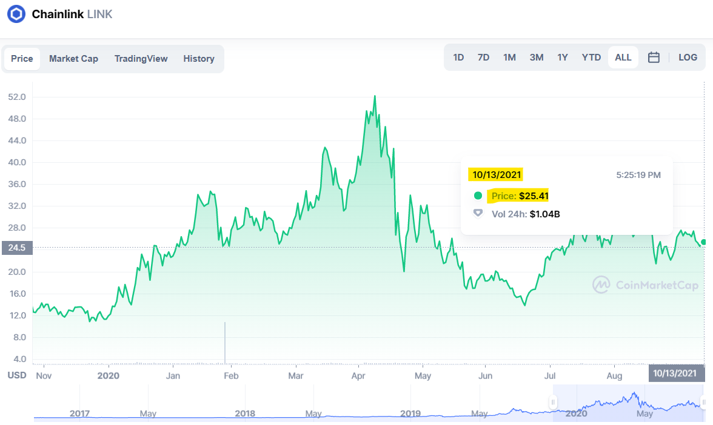Select the Price tab
The image size is (713, 425).
point(22,59)
